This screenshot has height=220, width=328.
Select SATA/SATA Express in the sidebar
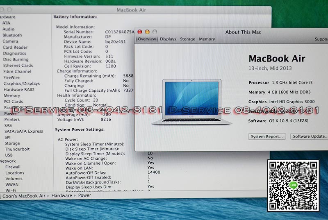click(x=24, y=132)
